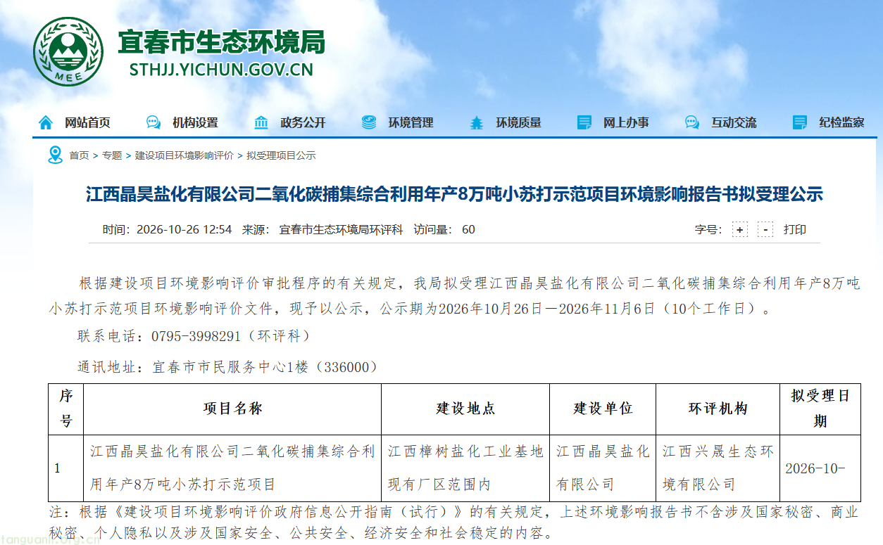The width and height of the screenshot is (883, 545).
Task: Click the tree icon beside 环境质量
Action: coord(477,122)
